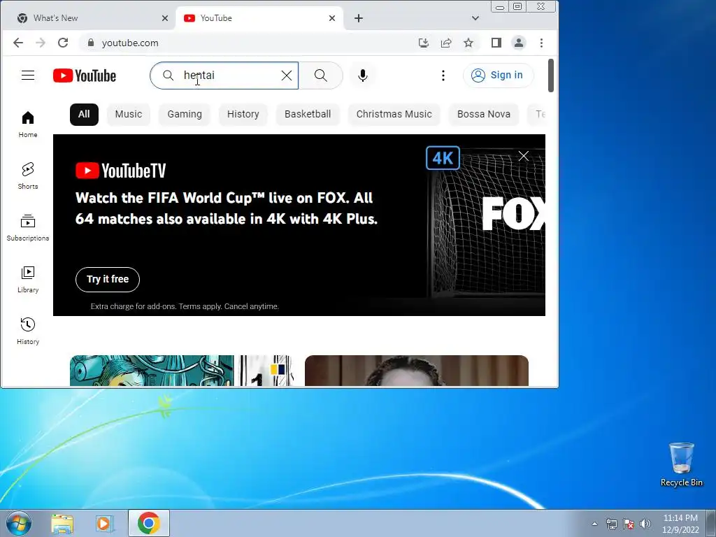Open Subscriptions in the sidebar
716x537 pixels.
point(28,227)
